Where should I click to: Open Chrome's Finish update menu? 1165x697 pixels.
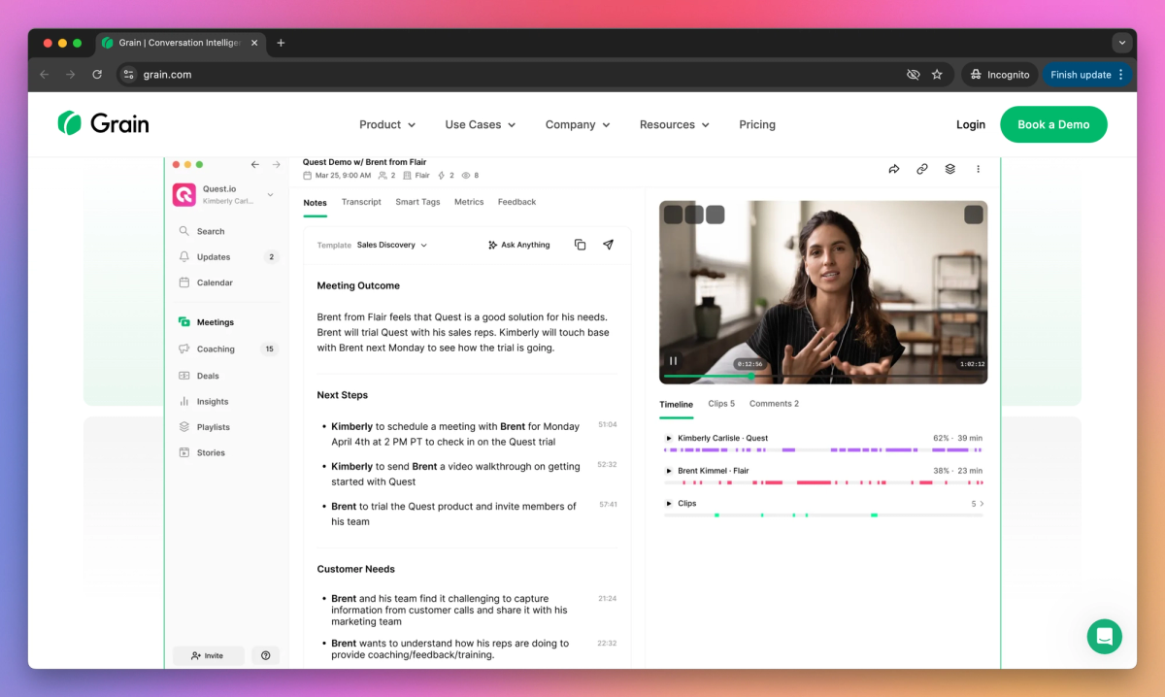(1087, 75)
